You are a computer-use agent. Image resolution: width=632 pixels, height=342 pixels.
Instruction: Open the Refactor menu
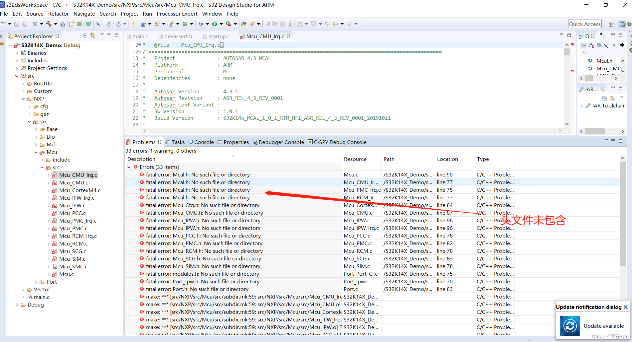click(59, 14)
